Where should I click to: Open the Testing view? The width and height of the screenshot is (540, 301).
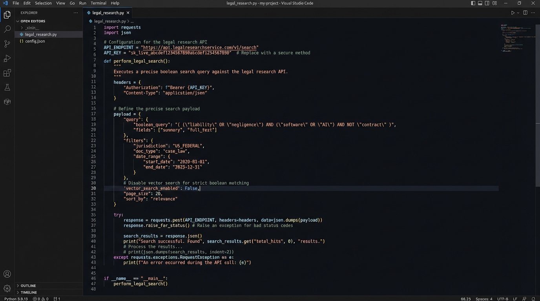[x=7, y=87]
